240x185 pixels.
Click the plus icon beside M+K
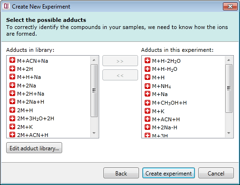coord(148,111)
